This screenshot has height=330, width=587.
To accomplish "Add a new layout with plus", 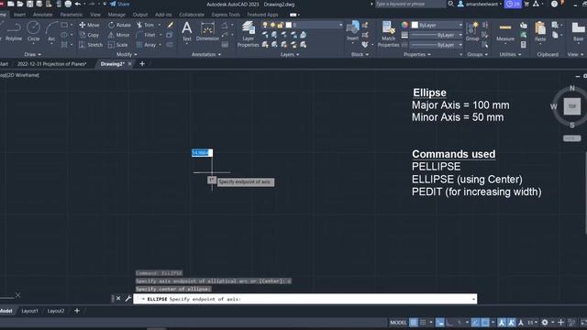I will click(77, 311).
